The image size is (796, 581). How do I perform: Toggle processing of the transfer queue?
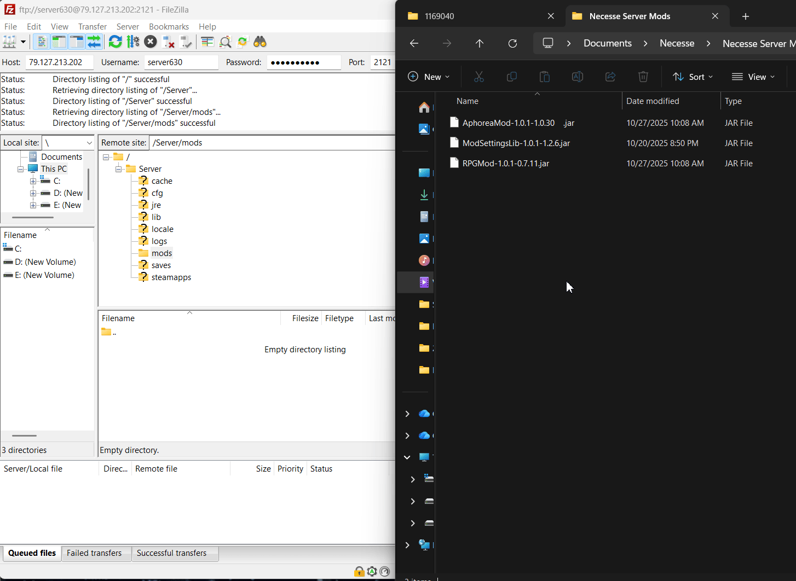coord(133,42)
